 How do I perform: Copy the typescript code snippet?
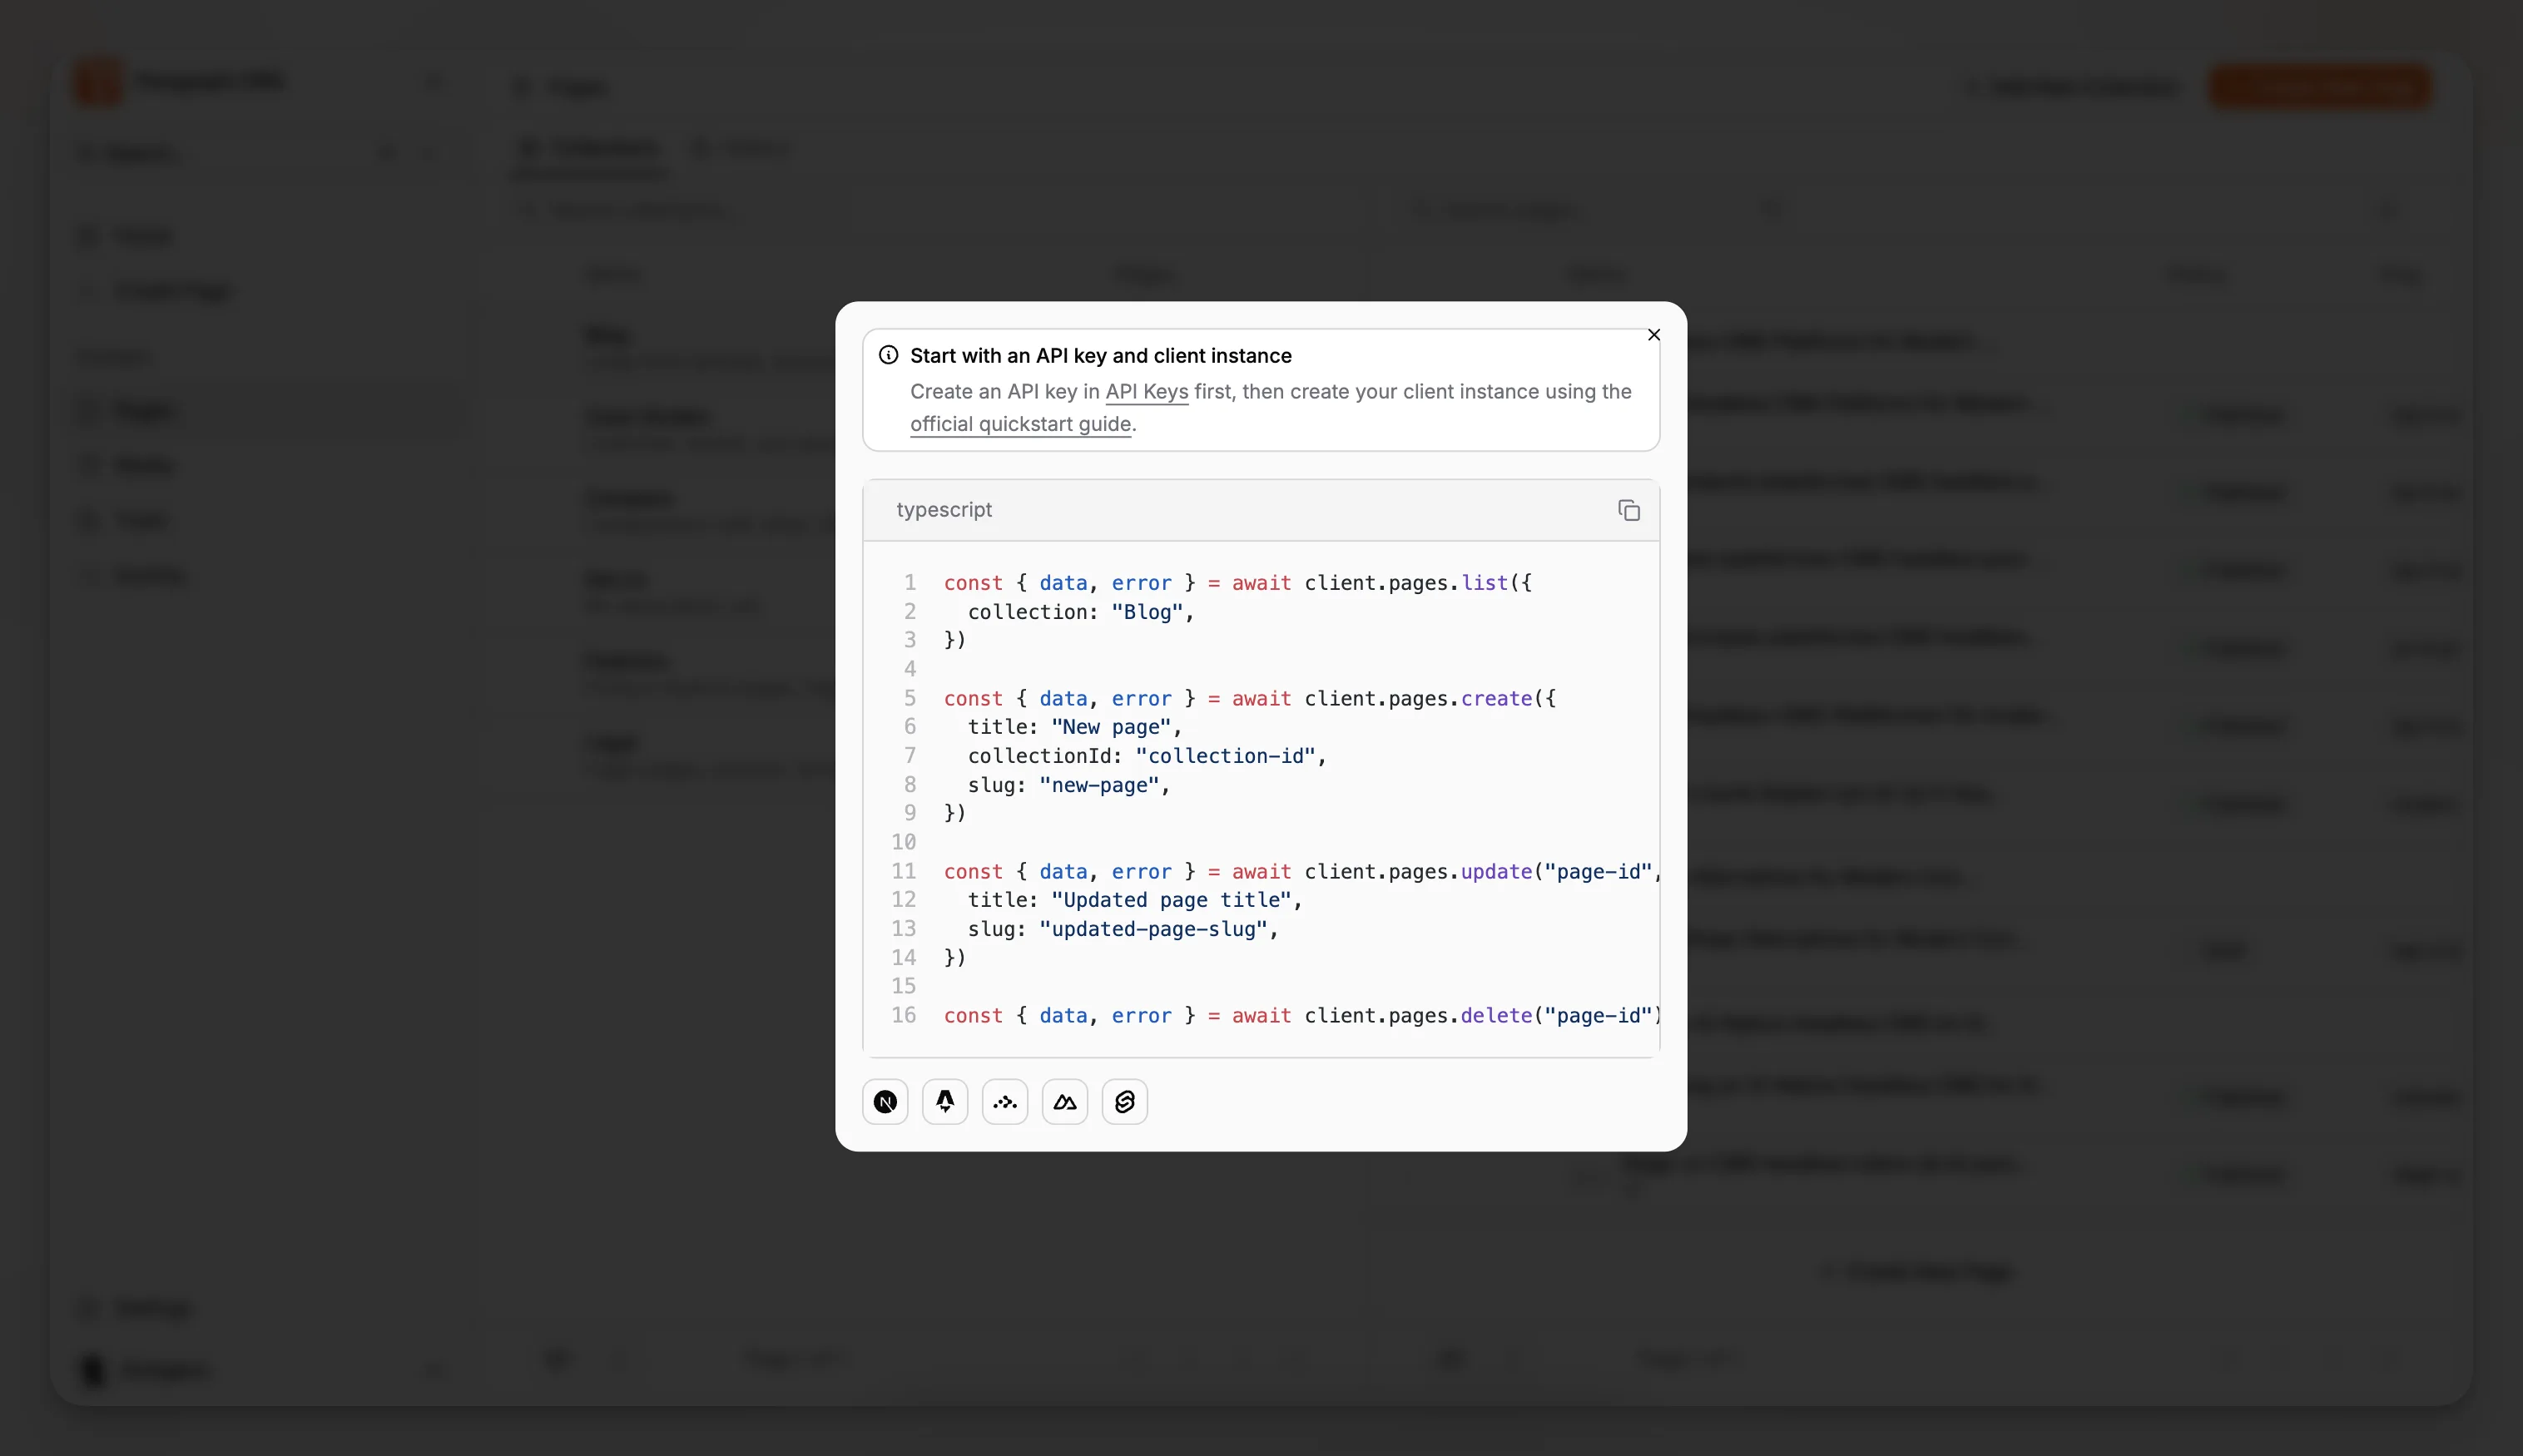tap(1628, 510)
